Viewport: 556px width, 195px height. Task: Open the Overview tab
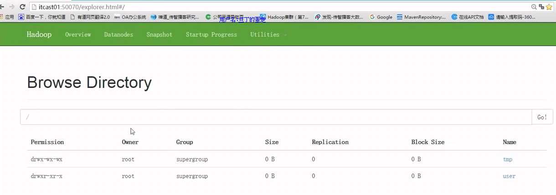click(x=78, y=35)
